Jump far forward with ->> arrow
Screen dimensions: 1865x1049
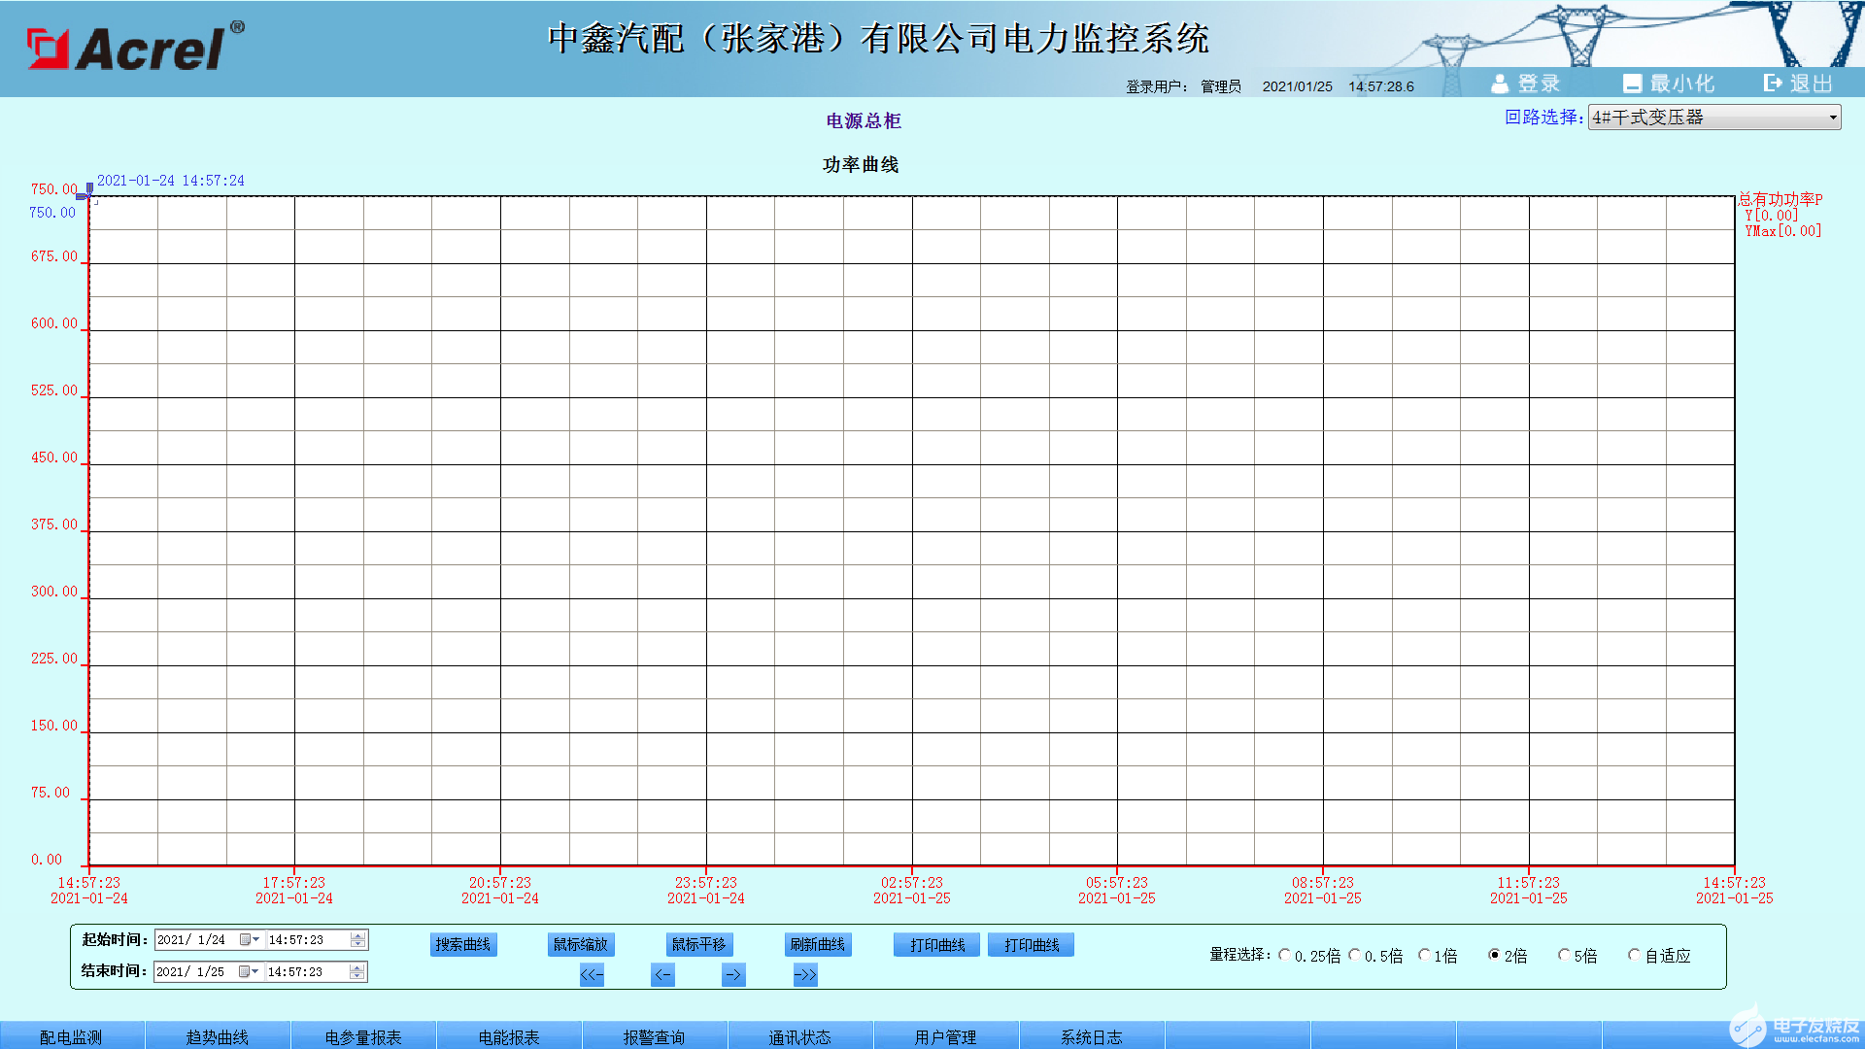[x=805, y=975]
